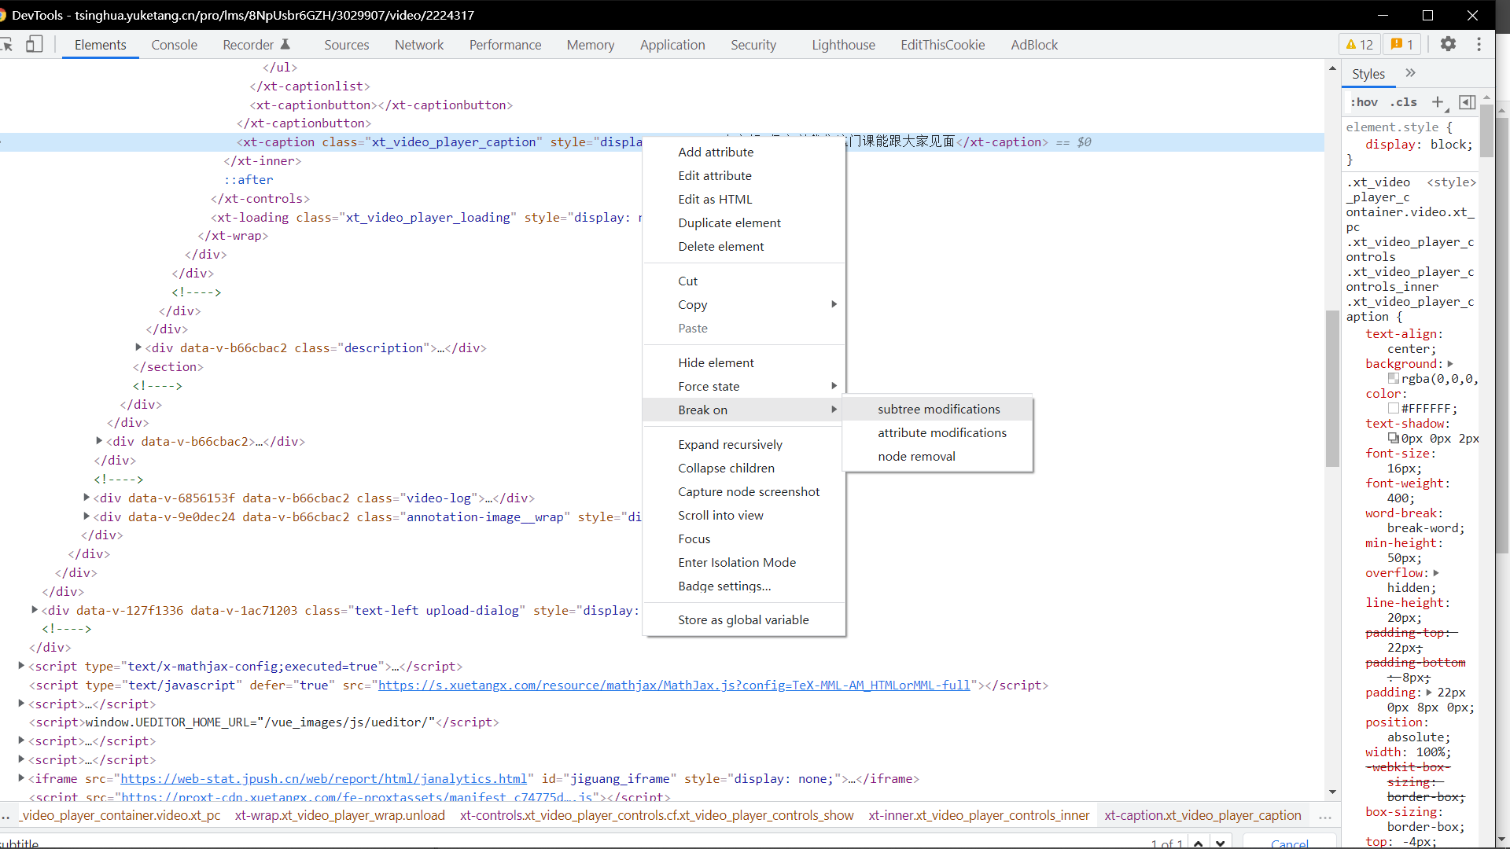Expand the annotation-image__wrap div node

pos(87,516)
